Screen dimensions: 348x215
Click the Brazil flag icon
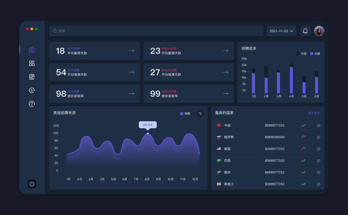(x=219, y=161)
